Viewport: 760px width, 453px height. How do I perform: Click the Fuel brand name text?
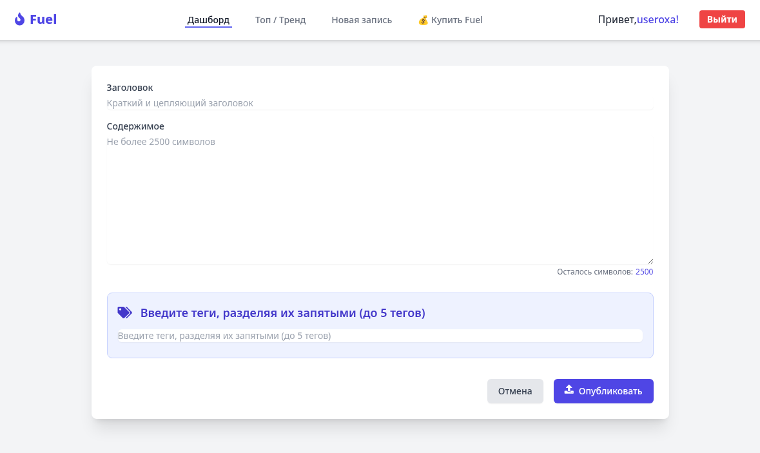coord(43,19)
